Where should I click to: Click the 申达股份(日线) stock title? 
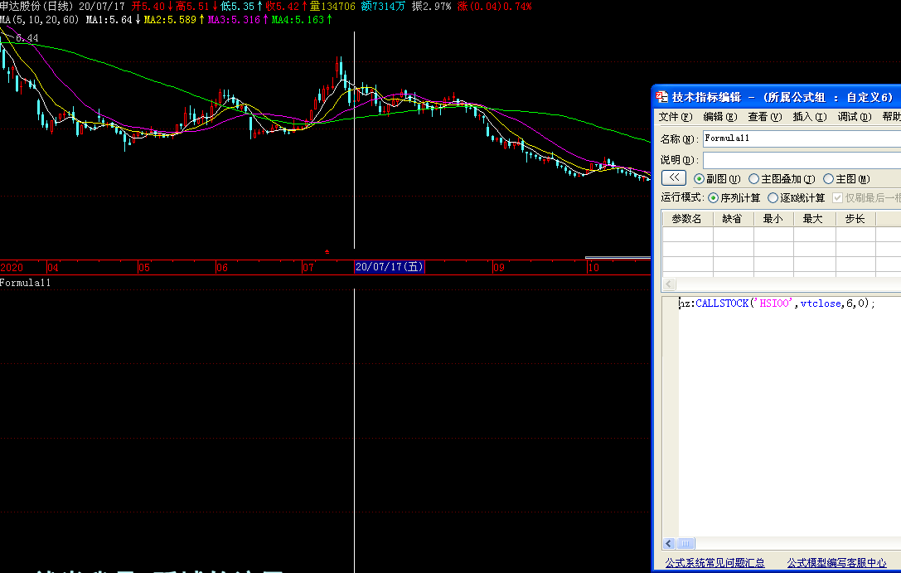36,7
